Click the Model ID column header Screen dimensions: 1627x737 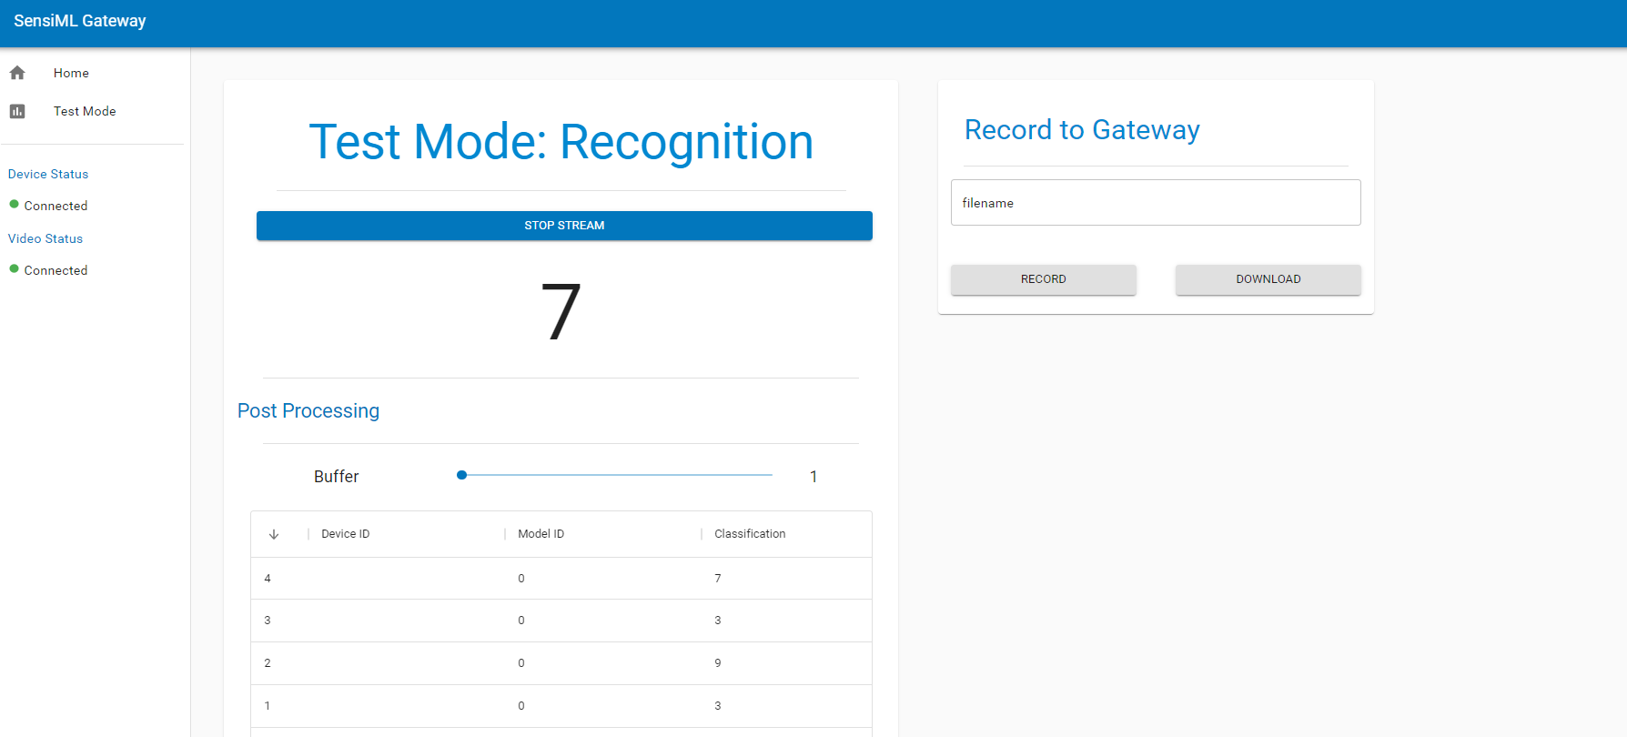[541, 534]
